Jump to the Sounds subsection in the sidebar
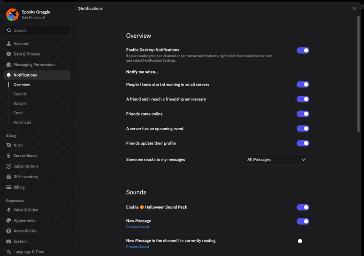364x256 pixels. (20, 94)
